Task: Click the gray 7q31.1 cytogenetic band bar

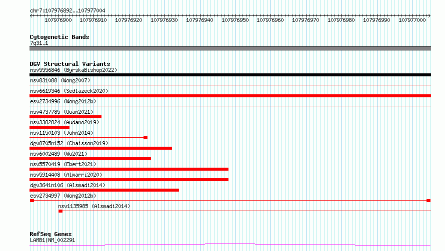Action: (x=230, y=48)
